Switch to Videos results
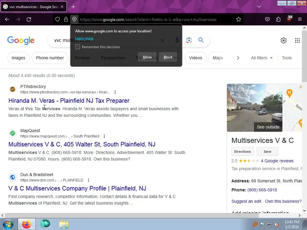 [x=195, y=58]
